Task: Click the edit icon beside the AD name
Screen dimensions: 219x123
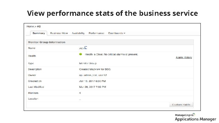Action: 86,48
